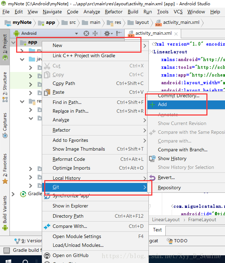The width and height of the screenshot is (225, 263).
Task: Click activity_main.xml in the breadcrumb bar
Action: pyautogui.click(x=178, y=22)
